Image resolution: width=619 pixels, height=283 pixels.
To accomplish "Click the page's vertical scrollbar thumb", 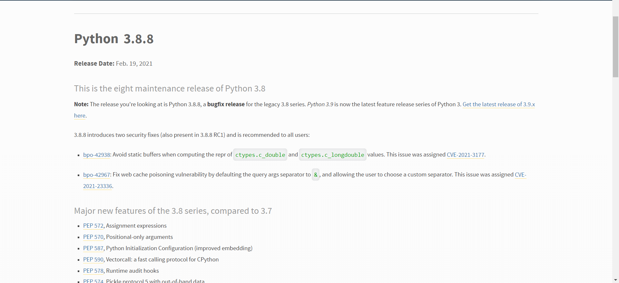I will point(615,47).
